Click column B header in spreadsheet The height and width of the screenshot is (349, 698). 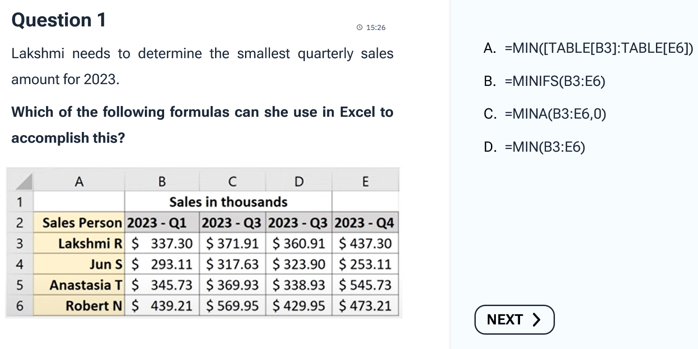(162, 181)
